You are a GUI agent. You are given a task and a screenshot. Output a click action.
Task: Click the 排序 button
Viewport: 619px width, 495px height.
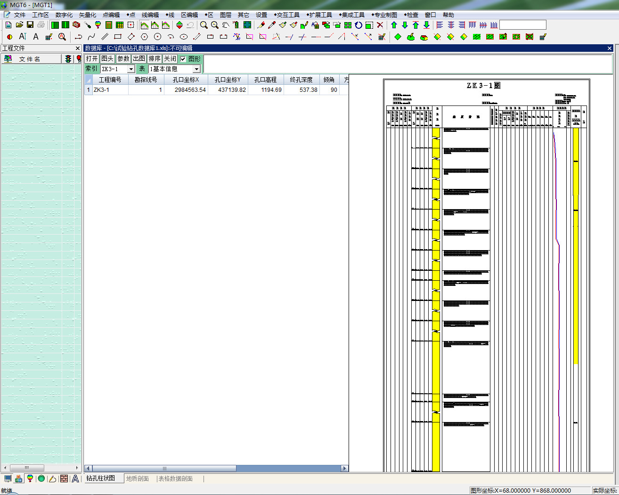(x=155, y=59)
